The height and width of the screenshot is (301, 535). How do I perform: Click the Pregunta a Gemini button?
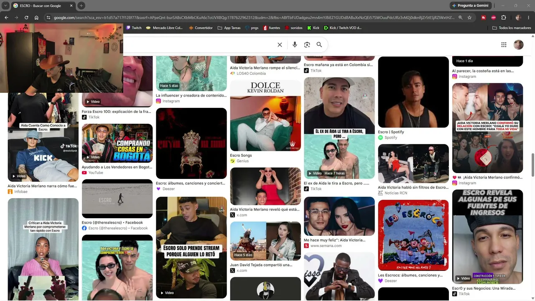470,5
